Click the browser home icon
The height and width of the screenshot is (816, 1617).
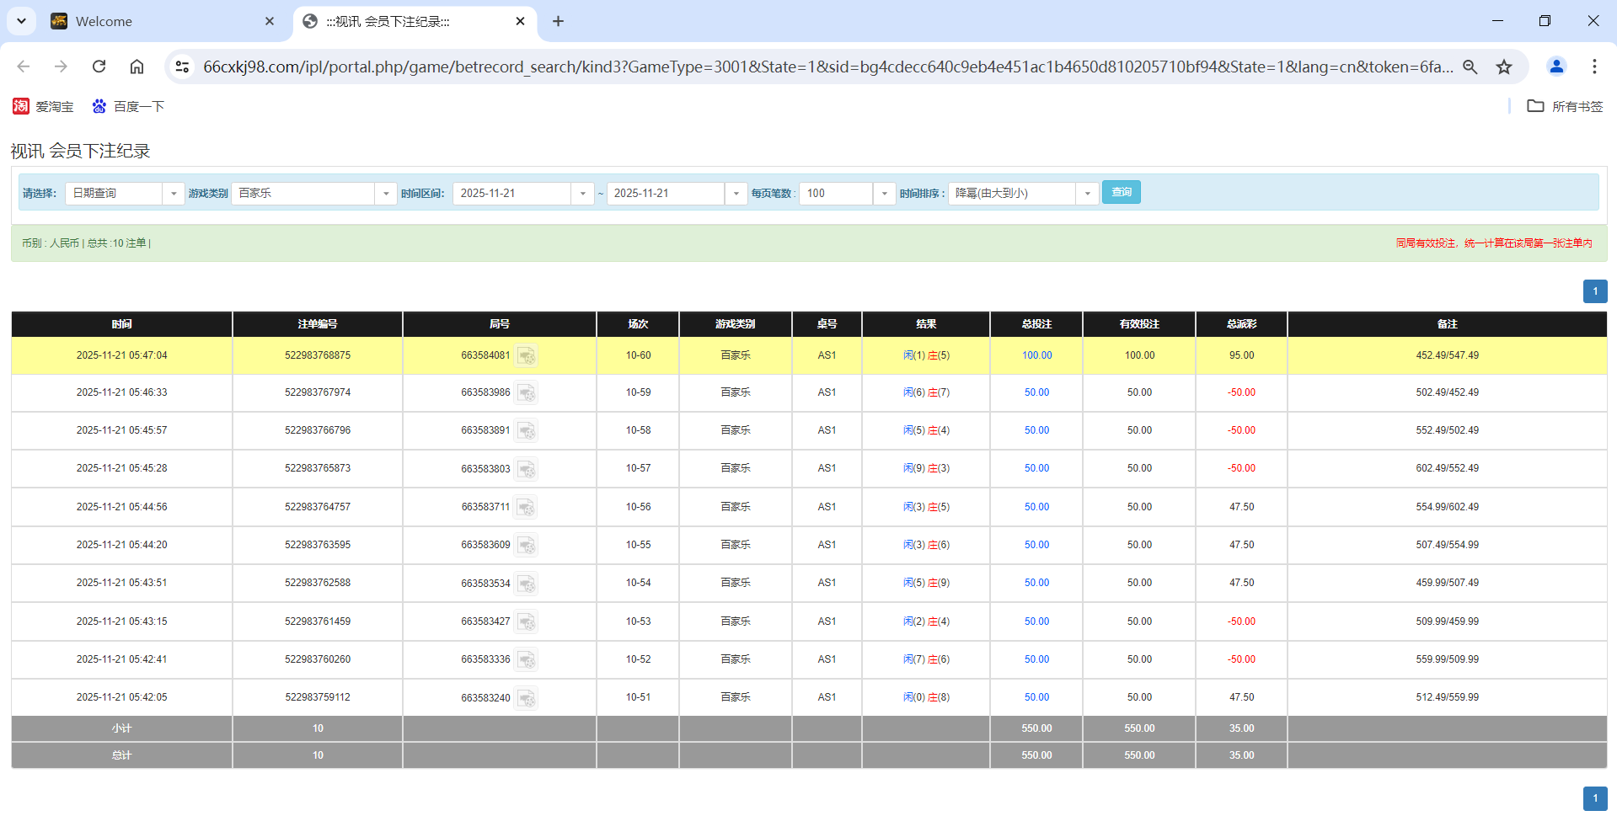pyautogui.click(x=137, y=67)
